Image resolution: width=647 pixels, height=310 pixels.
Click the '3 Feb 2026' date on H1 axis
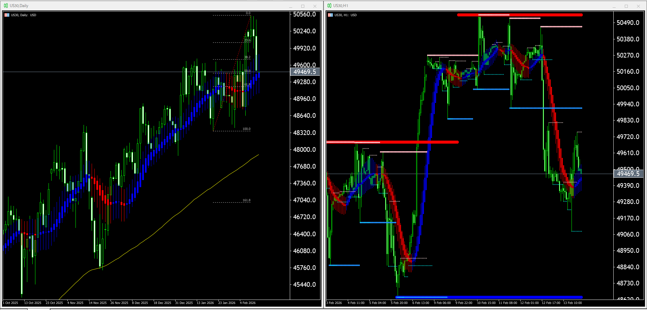tap(334, 303)
